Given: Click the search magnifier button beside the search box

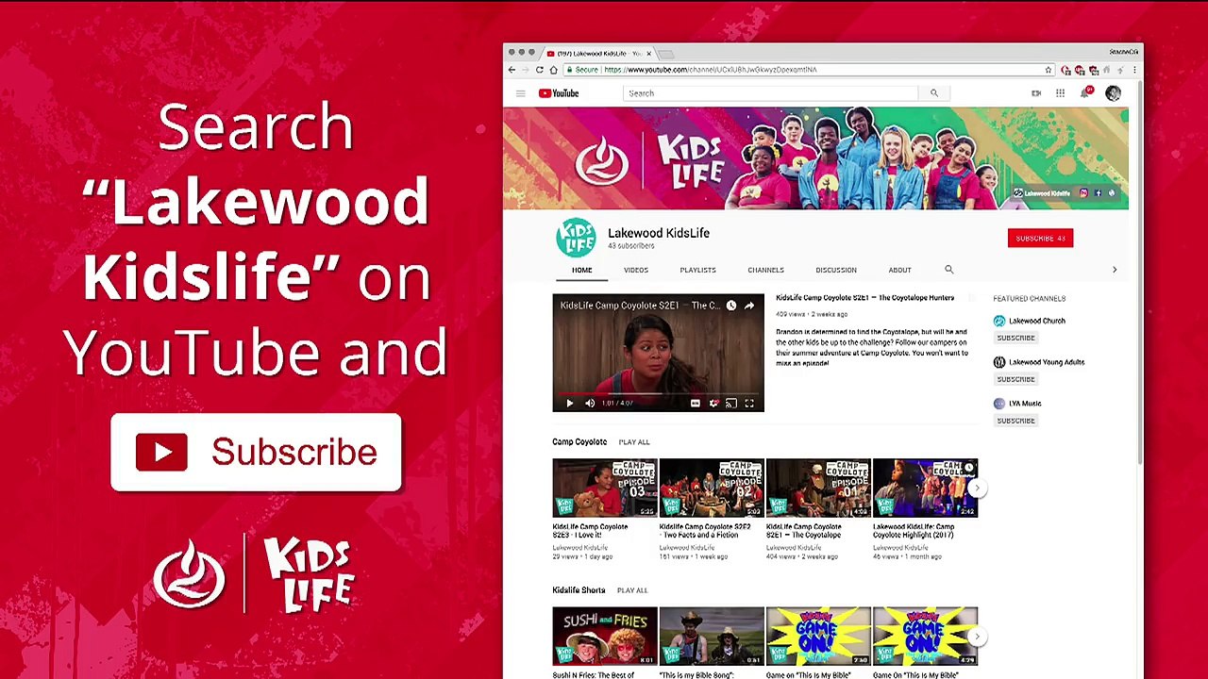Looking at the screenshot, I should [934, 93].
